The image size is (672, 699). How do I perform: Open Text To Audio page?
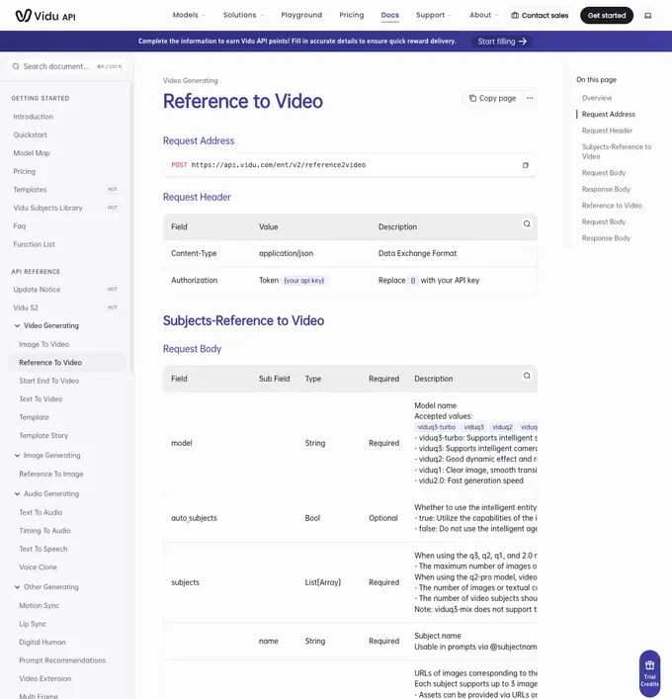pyautogui.click(x=41, y=513)
